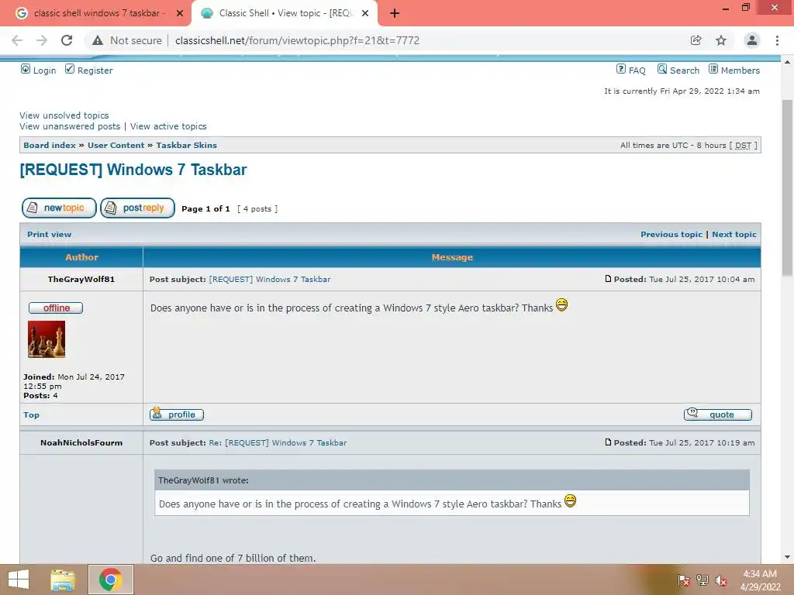Click the Re: [REQUEST] Windows 7 Taskbar subject
Screen dimensions: 794x595
click(x=278, y=442)
